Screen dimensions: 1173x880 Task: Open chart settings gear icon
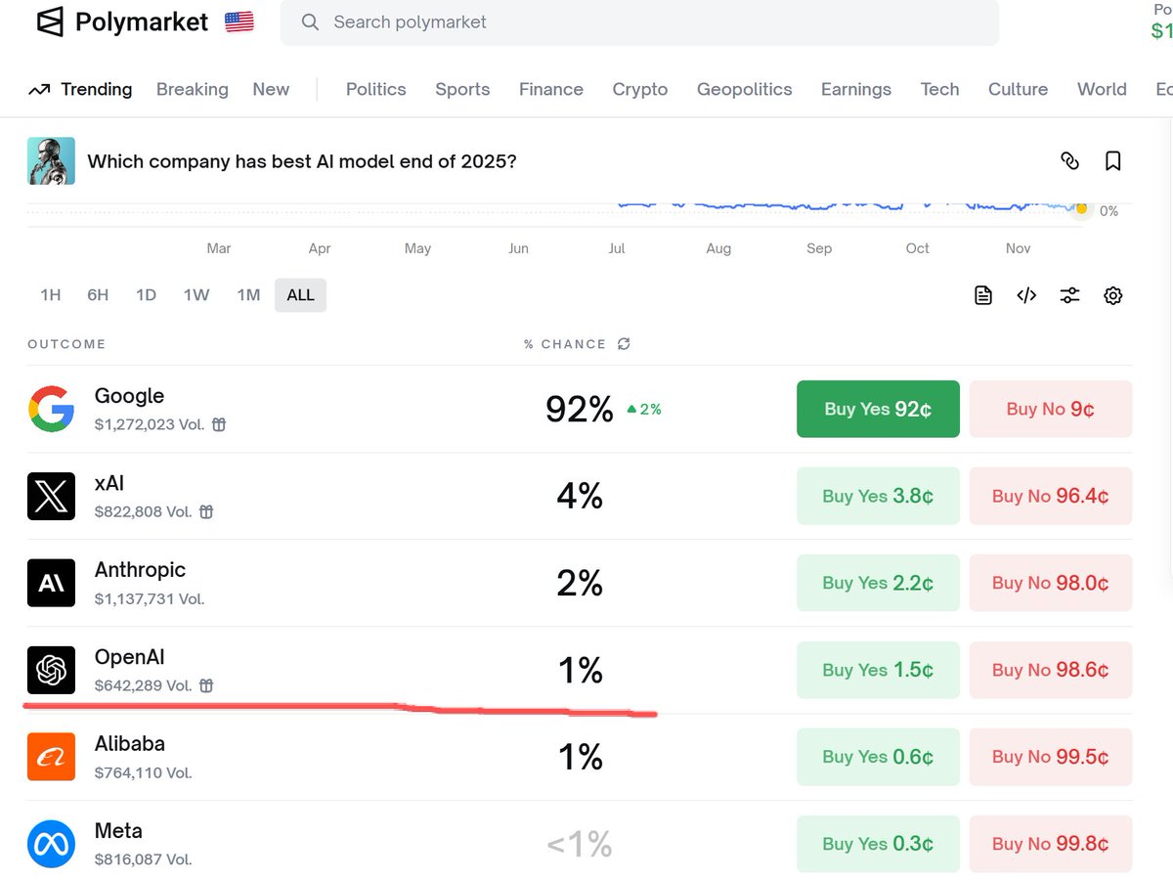tap(1113, 295)
